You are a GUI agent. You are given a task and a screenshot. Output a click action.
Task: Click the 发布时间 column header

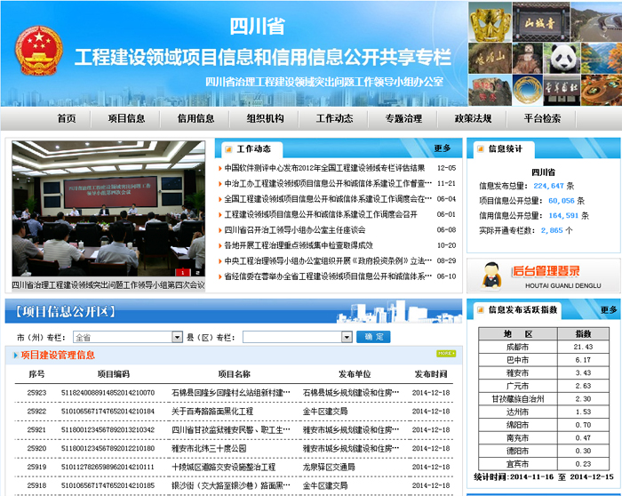tap(431, 374)
